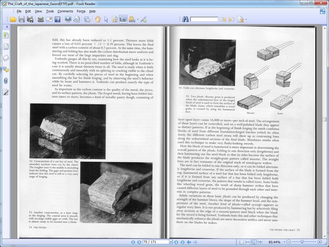Open the Bookmarks panel in sidebar
Viewport: 329px width, 247px height.
[5, 36]
